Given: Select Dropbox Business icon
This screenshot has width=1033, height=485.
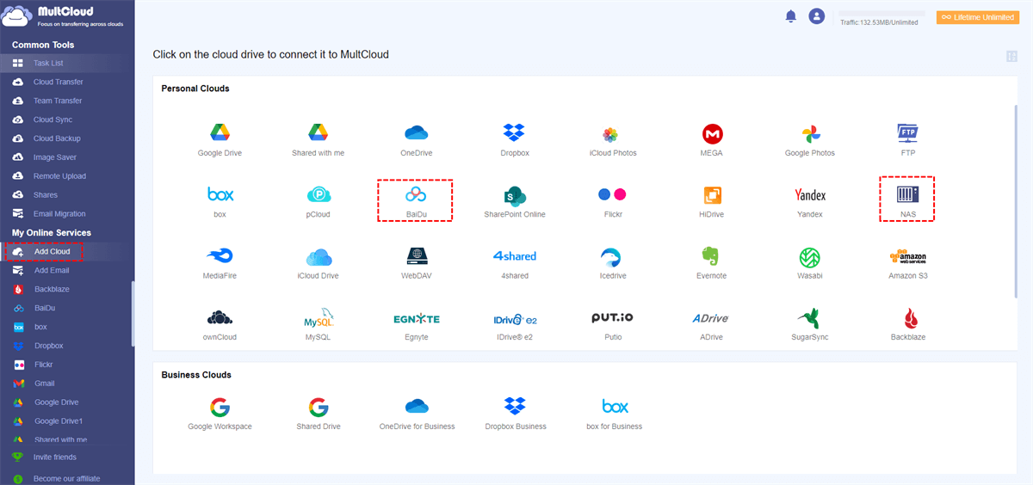Looking at the screenshot, I should (515, 406).
